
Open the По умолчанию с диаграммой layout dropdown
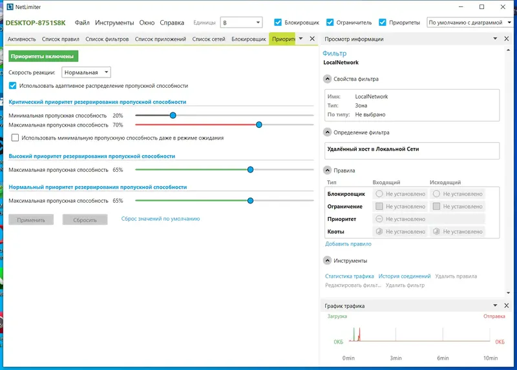(x=470, y=23)
